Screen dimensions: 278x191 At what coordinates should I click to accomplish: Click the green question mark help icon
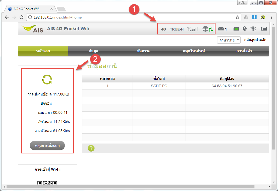[x=91, y=148]
